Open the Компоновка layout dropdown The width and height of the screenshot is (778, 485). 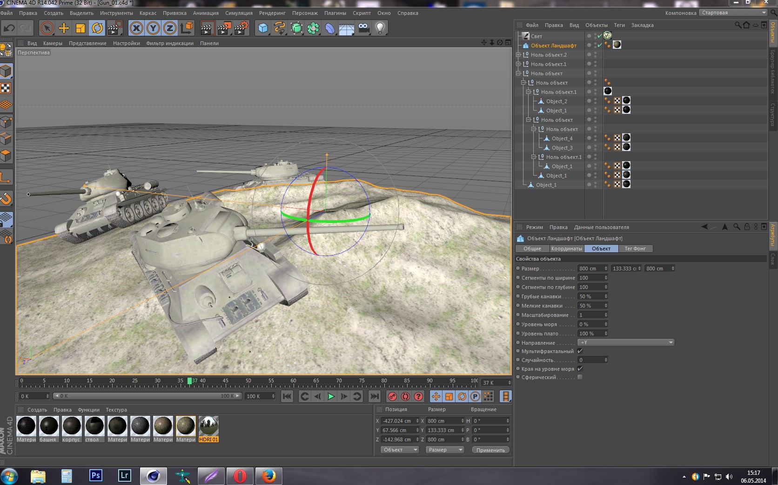click(x=733, y=13)
